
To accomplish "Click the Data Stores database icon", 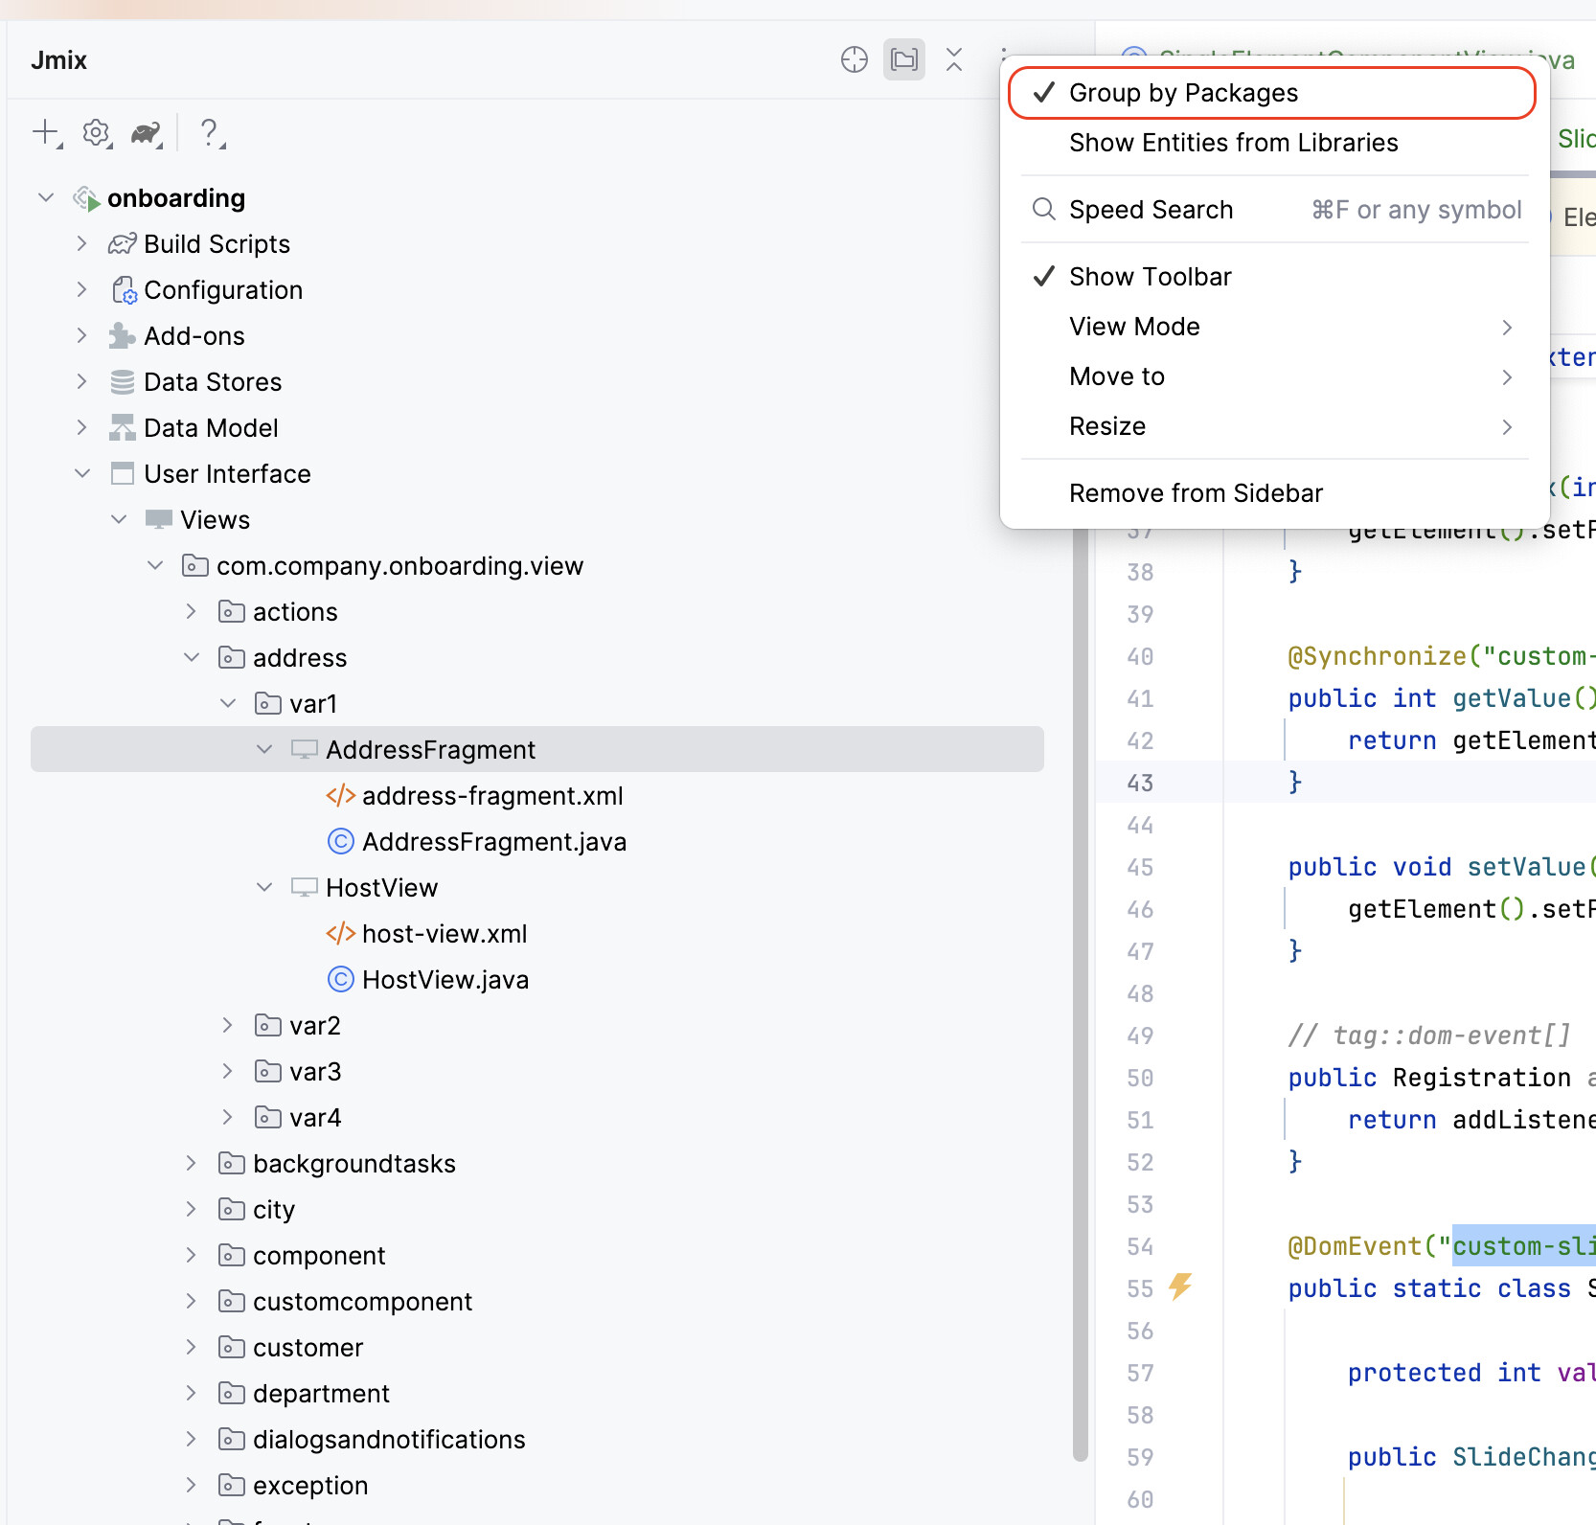I will coord(122,382).
